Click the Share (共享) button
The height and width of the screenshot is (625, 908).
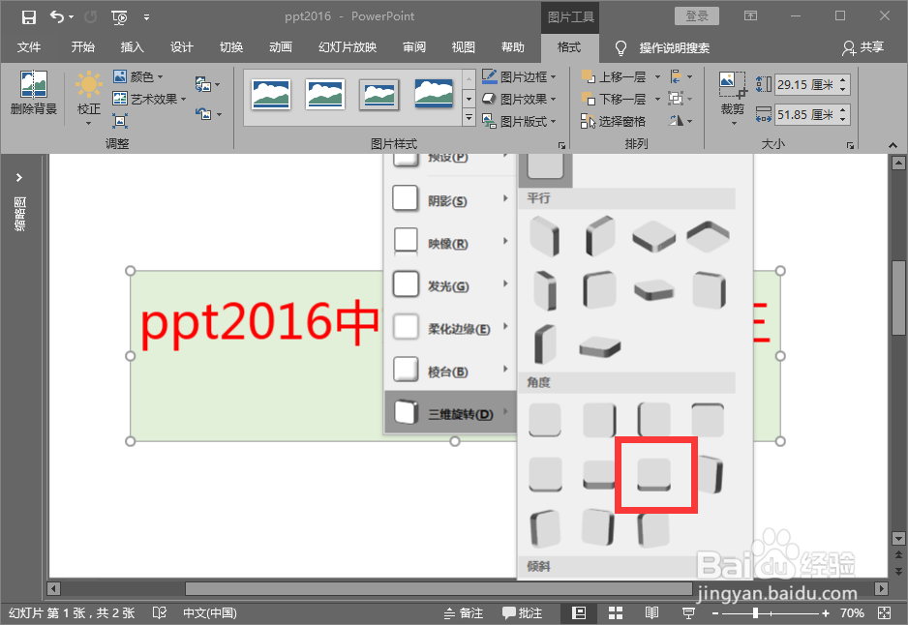(x=863, y=47)
